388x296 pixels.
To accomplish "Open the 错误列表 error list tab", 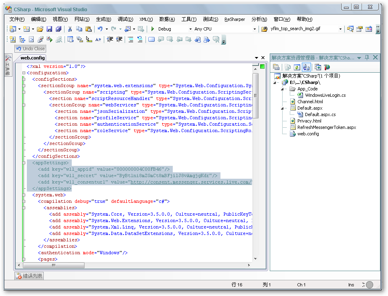I will [29, 276].
